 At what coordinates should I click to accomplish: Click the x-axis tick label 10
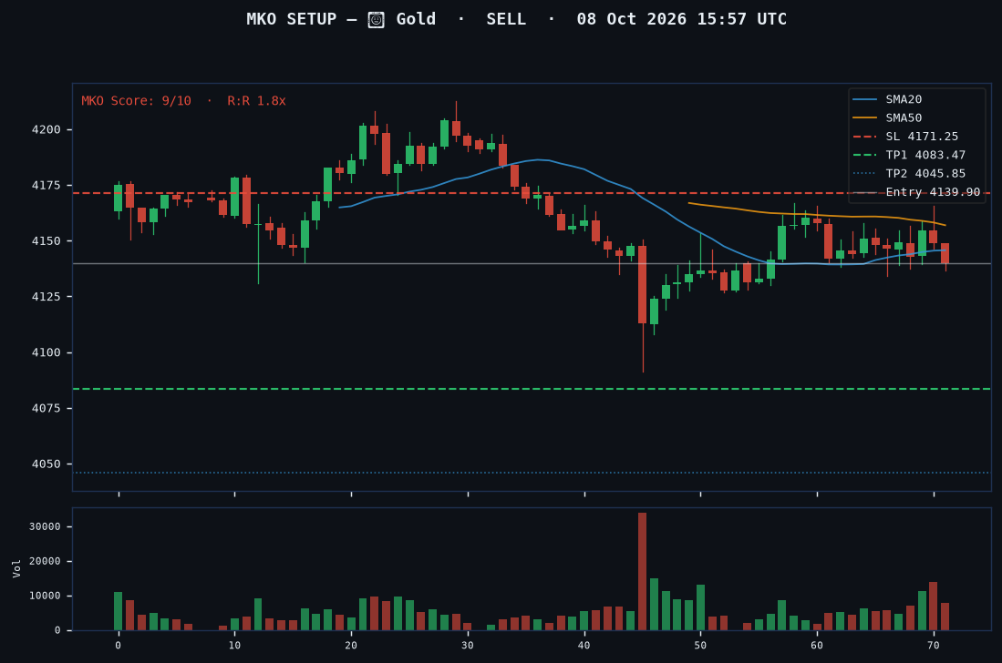point(234,645)
